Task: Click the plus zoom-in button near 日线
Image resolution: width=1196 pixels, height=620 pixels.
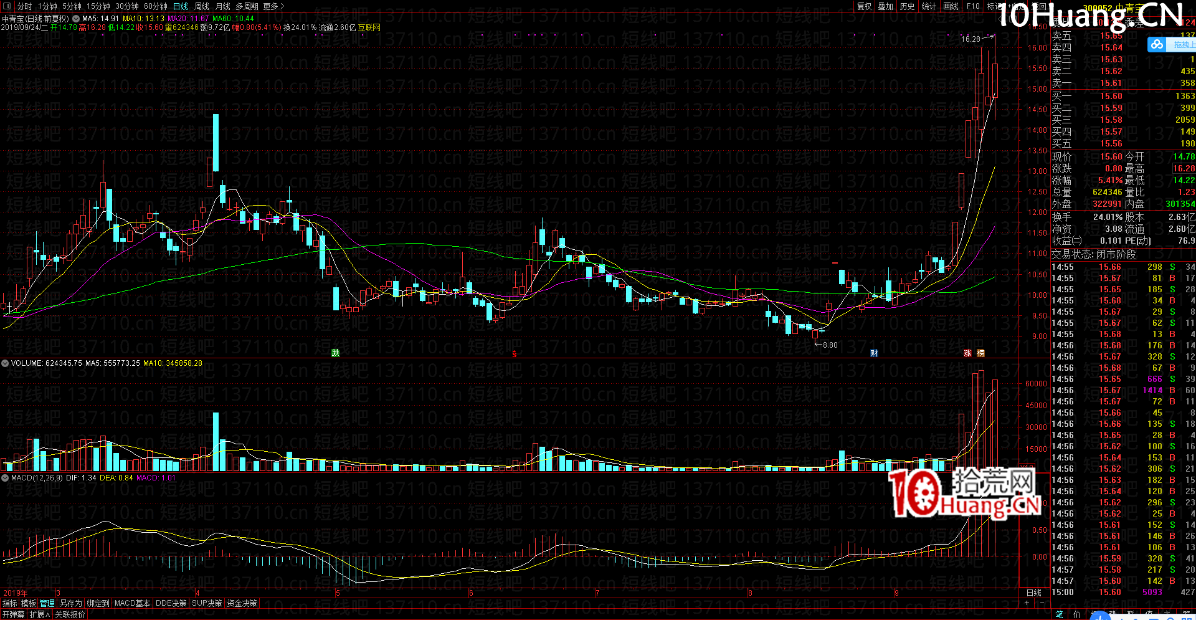Action: coord(1027,603)
